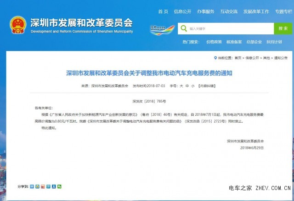Click the green magnifier search icon
This screenshot has height=201, width=294.
pyautogui.click(x=184, y=28)
